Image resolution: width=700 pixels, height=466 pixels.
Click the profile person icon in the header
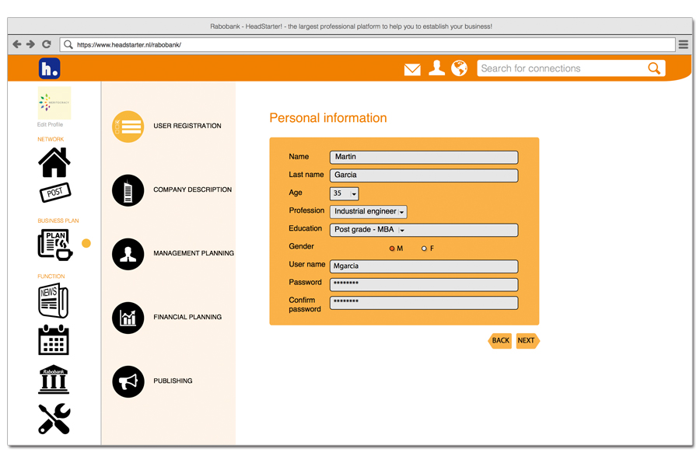tap(436, 68)
